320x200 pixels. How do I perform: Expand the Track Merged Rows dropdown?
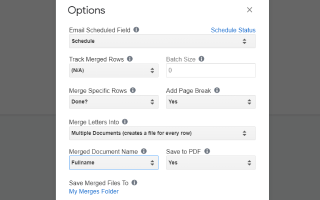pyautogui.click(x=113, y=70)
